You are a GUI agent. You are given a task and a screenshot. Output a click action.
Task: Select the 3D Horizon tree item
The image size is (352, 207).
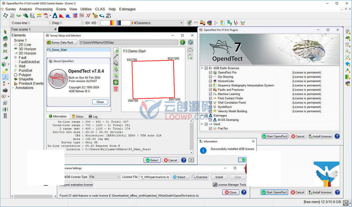27,49
